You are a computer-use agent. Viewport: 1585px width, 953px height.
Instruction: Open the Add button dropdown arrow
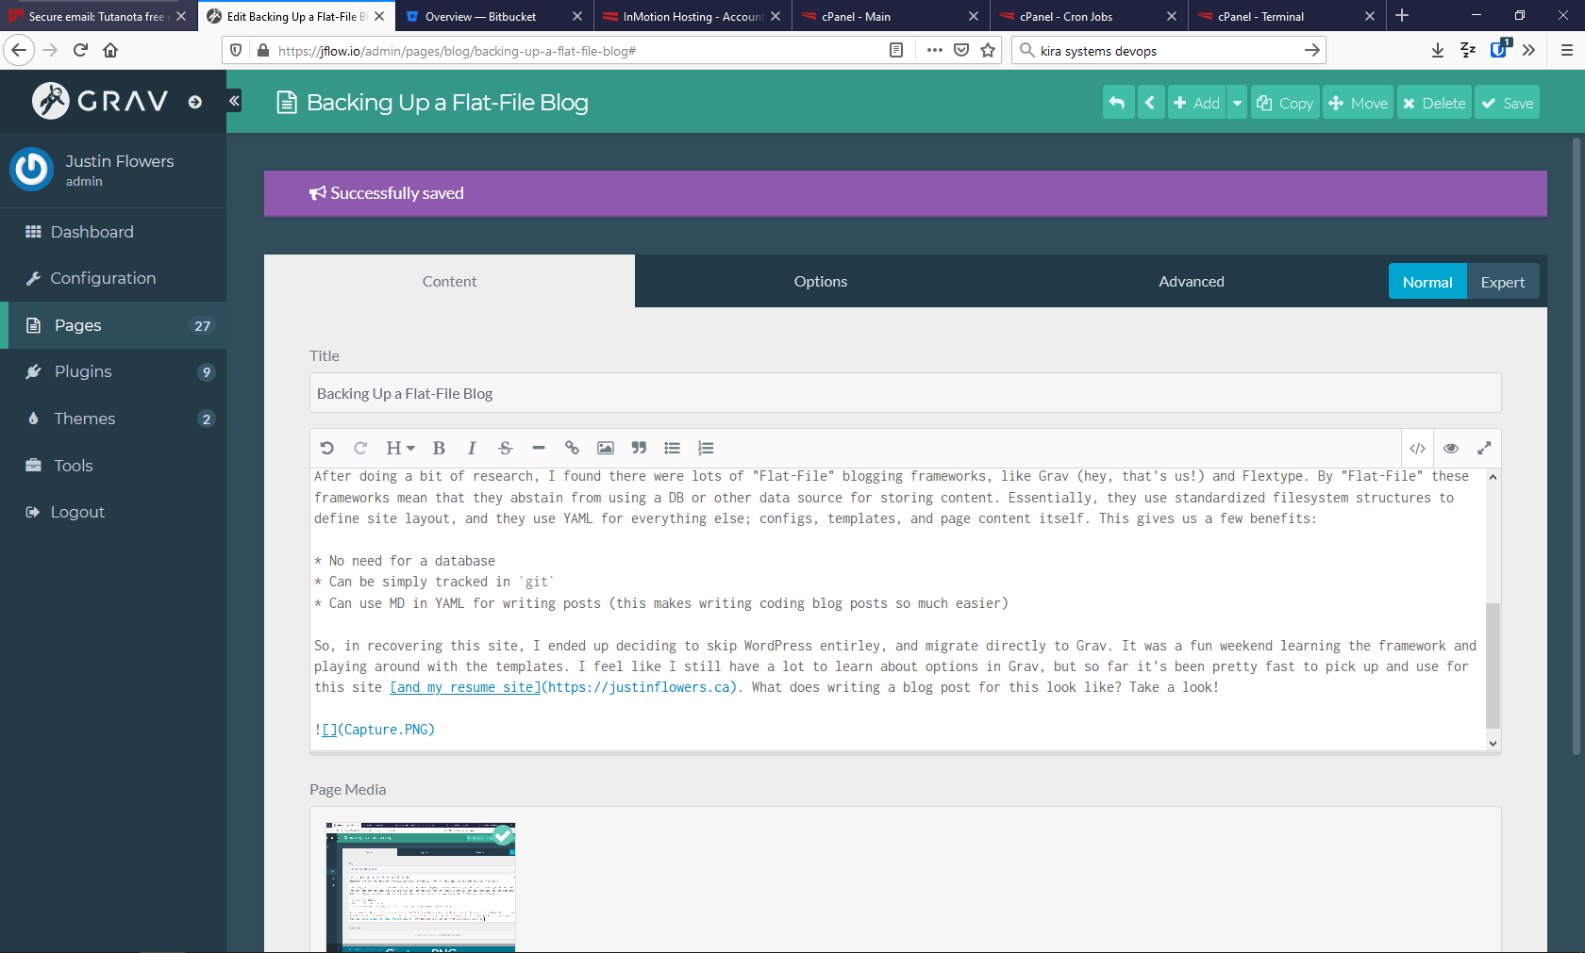point(1237,102)
